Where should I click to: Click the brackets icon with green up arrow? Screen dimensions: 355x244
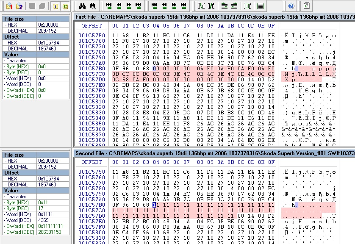click(x=211, y=6)
